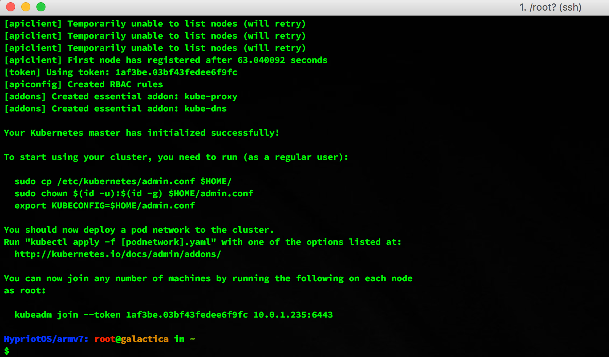609x357 pixels.
Task: Click 'root@galactica' in the prompt
Action: click(132, 339)
